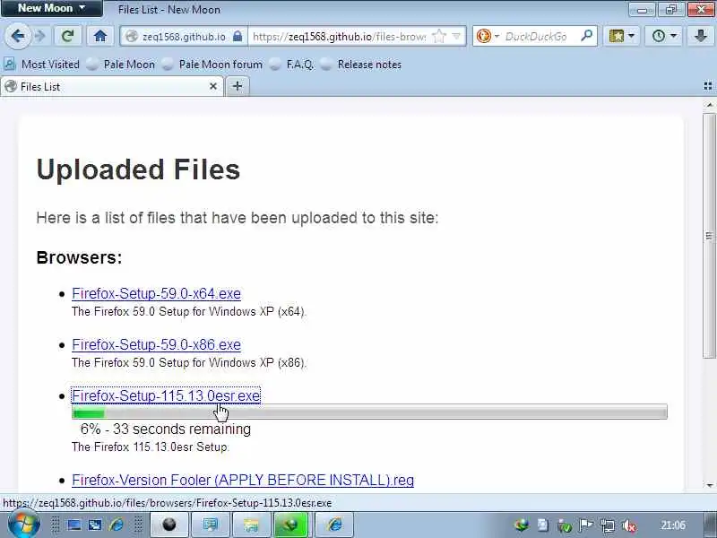This screenshot has height=538, width=717.
Task: Click "The Firefox 59.0 Setup for Windows XP (x64)."
Action: [x=188, y=311]
